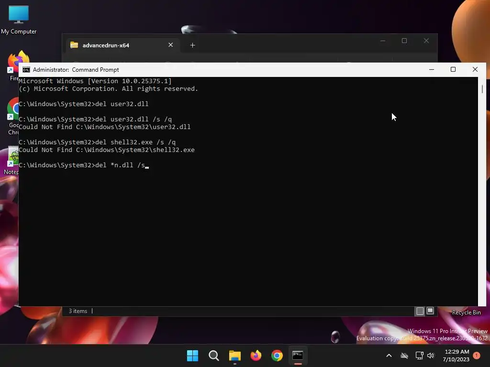
Task: Click 'Could Not Find C:\Windows\System32\shell32.exe' line
Action: click(107, 150)
